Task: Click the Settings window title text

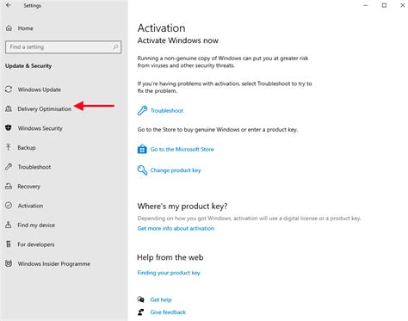Action: click(33, 5)
